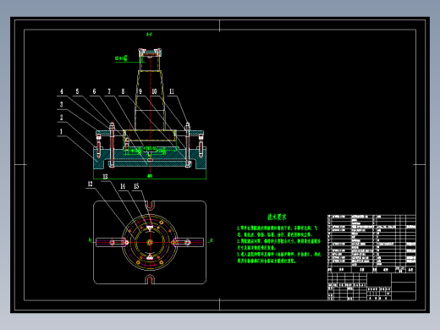
Task: Click part callout number 1
Action: click(x=61, y=131)
